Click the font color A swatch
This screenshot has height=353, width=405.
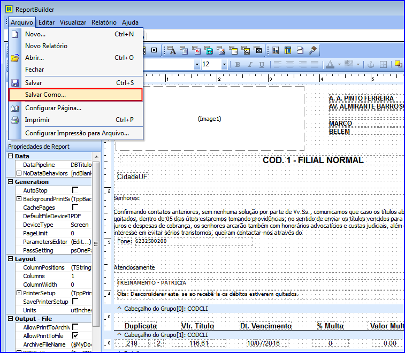pos(330,65)
